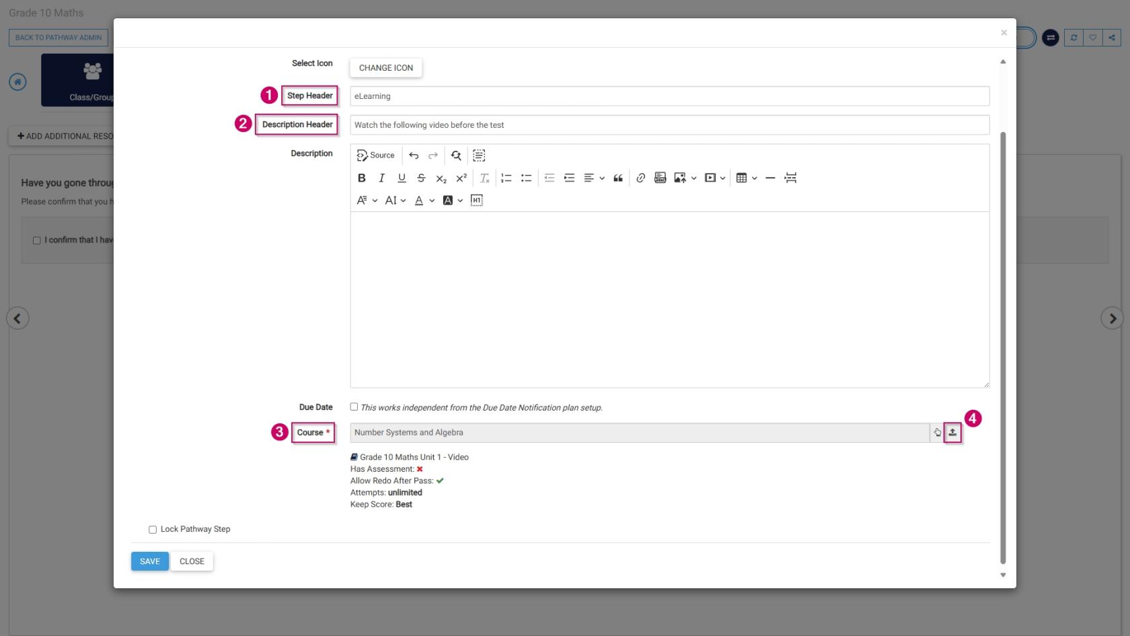Click the Redo arrow in editor toolbar
This screenshot has width=1130, height=636.
433,155
